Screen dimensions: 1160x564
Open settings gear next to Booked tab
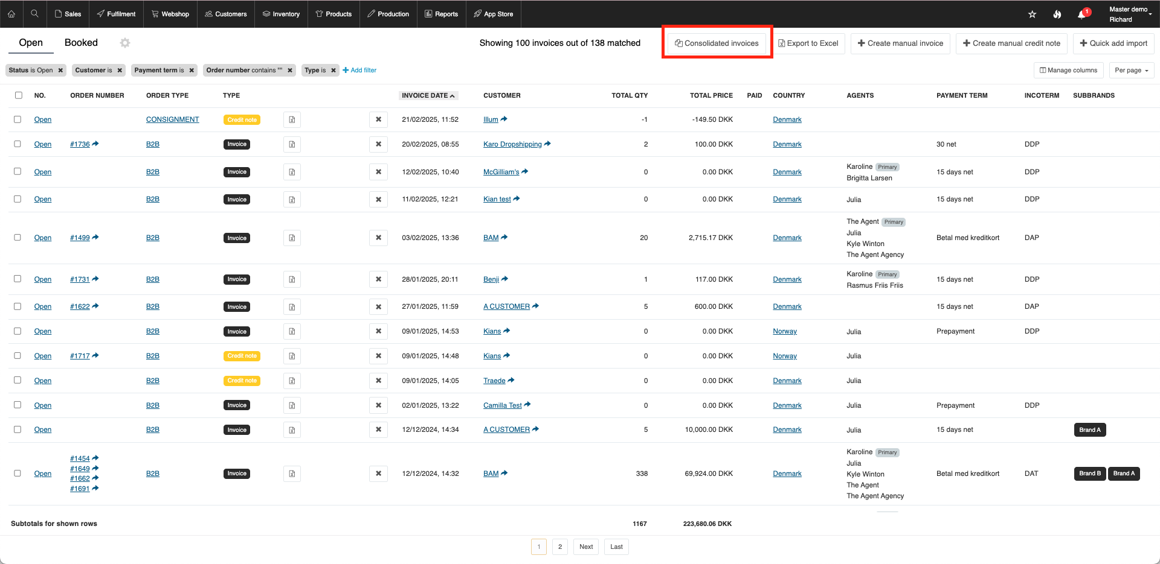(125, 43)
